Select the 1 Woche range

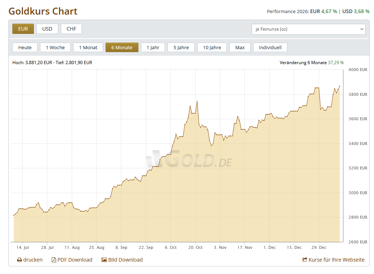pyautogui.click(x=55, y=47)
